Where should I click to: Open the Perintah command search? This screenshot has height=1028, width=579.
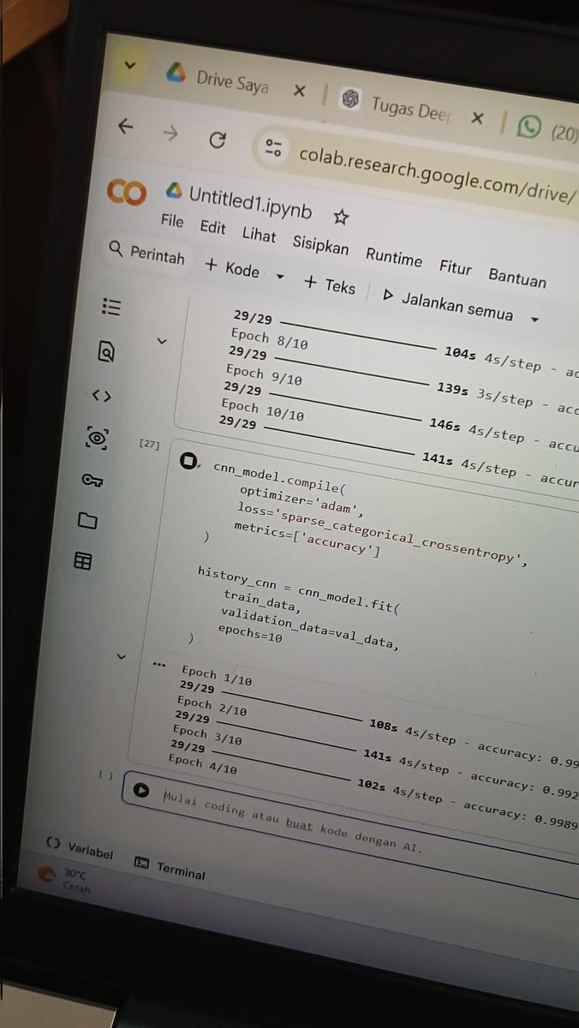(147, 254)
